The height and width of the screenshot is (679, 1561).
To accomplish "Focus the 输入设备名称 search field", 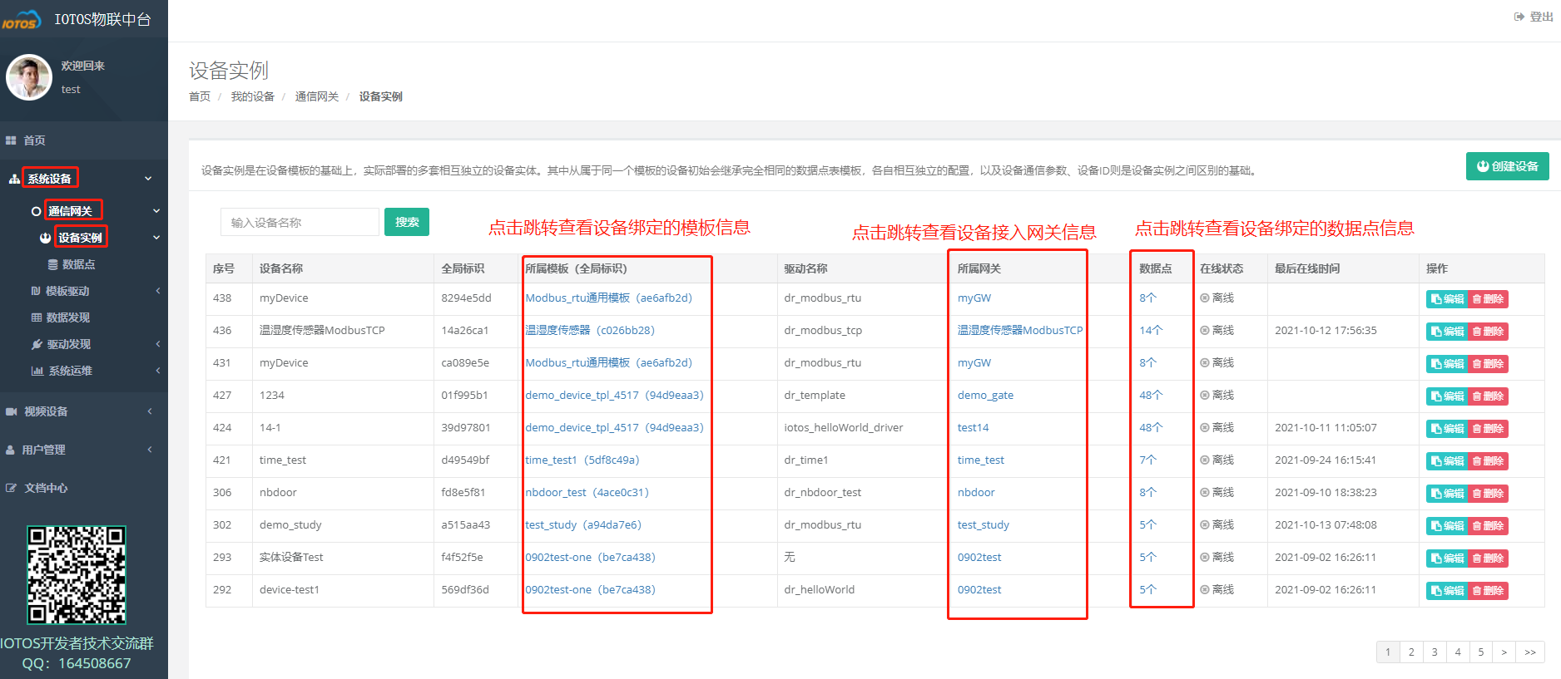I will [300, 222].
